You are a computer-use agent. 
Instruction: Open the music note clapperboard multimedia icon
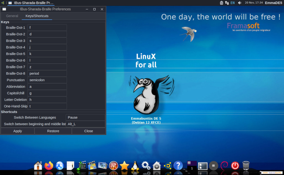pyautogui.click(x=81, y=166)
